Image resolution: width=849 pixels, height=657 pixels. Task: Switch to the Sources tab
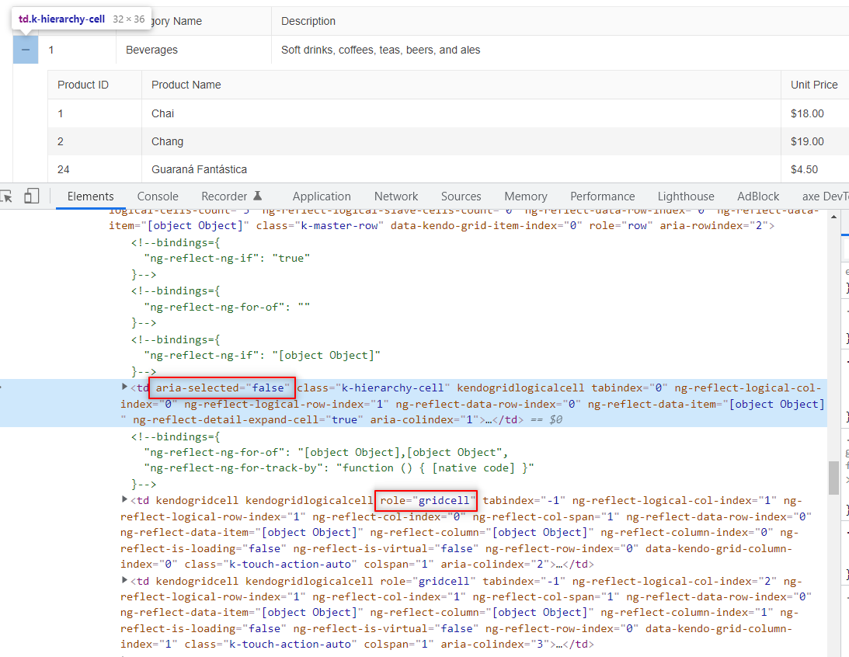click(x=461, y=196)
